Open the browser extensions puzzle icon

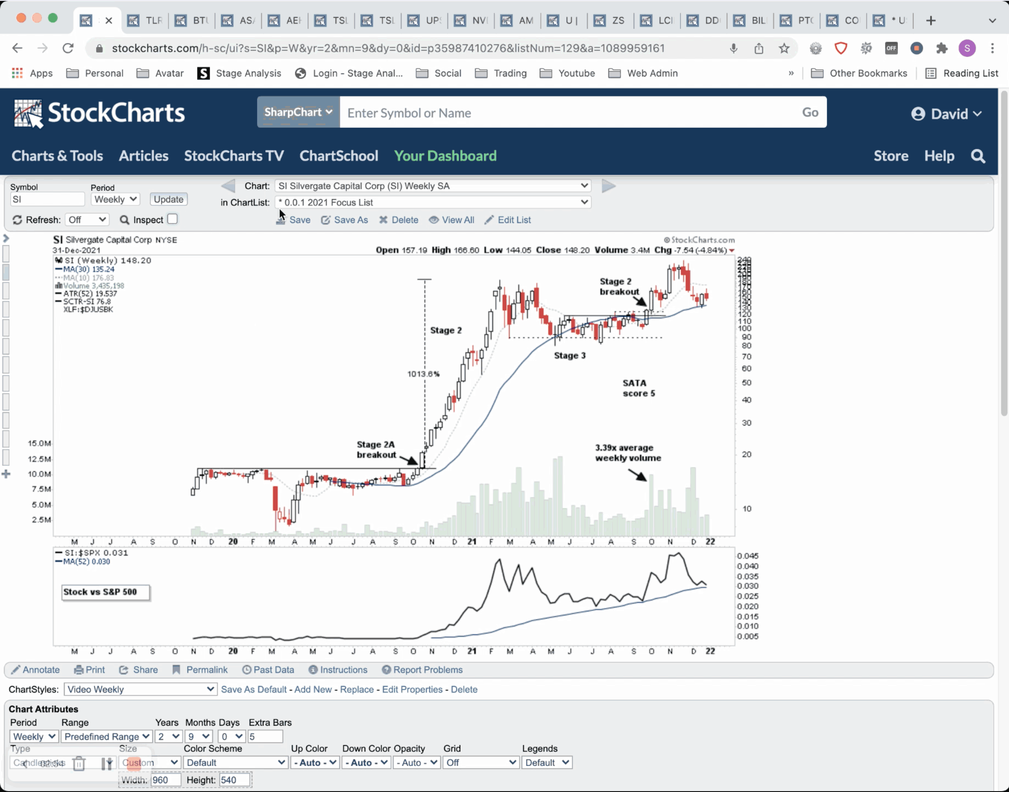pyautogui.click(x=942, y=48)
